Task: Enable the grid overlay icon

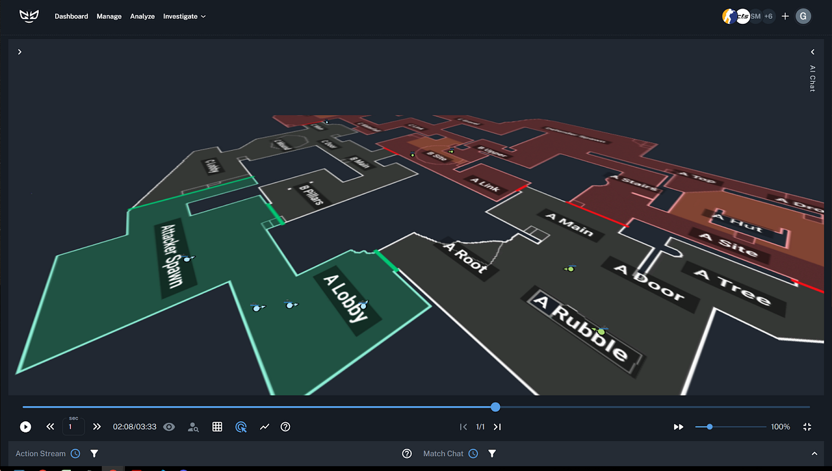Action: coord(217,426)
